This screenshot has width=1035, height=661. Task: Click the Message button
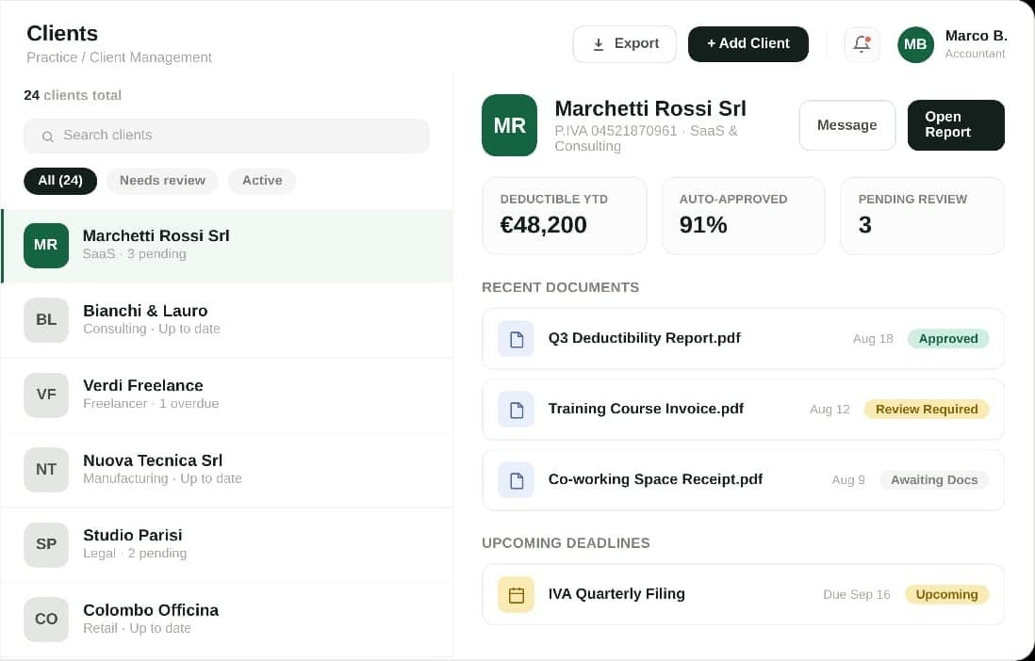point(846,125)
